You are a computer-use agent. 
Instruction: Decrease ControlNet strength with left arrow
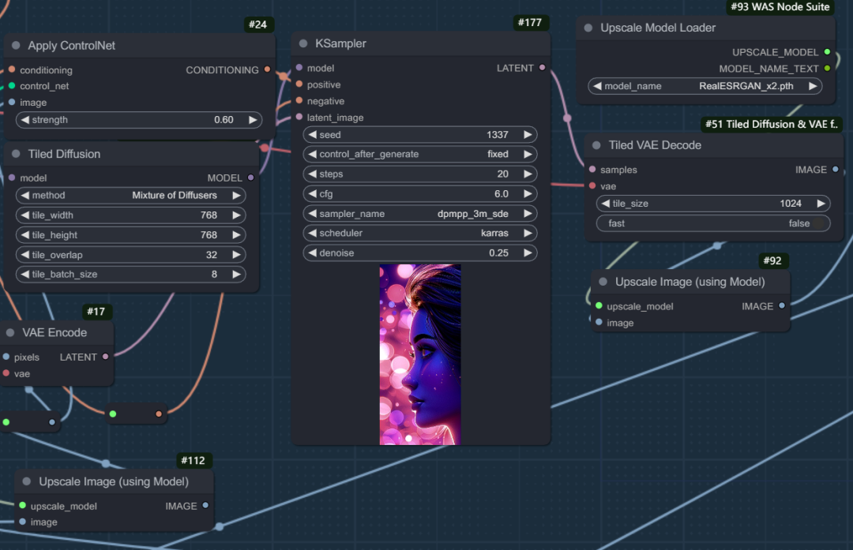[25, 120]
